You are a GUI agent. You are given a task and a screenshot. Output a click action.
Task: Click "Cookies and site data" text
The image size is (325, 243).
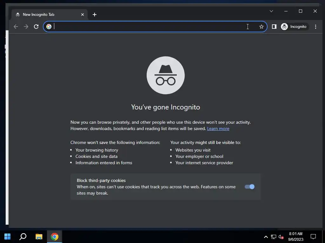[96, 156]
